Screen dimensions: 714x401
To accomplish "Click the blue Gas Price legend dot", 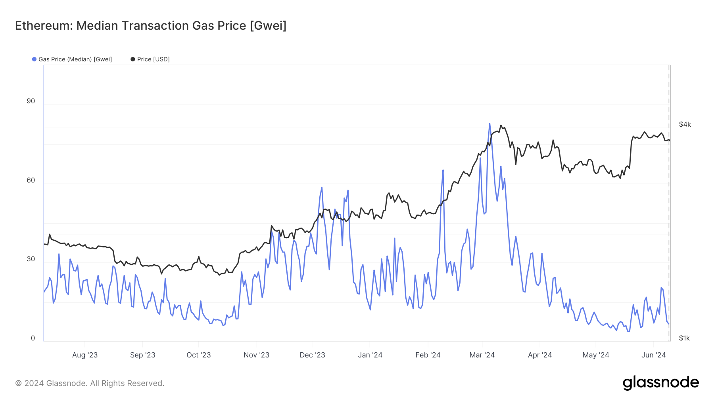I will point(34,59).
